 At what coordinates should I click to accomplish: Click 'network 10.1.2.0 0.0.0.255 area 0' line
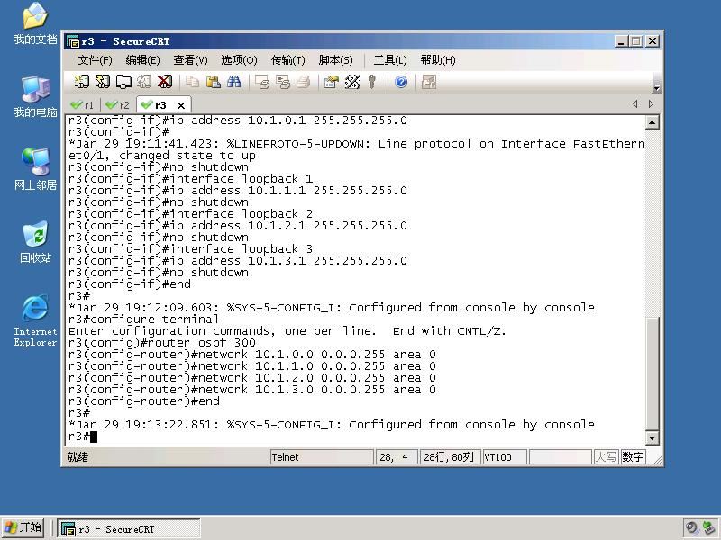(252, 378)
